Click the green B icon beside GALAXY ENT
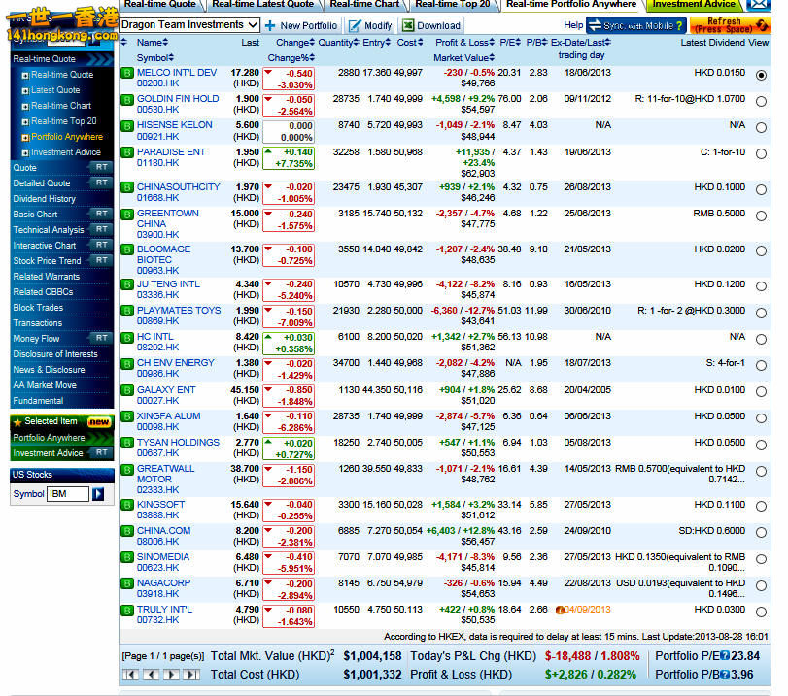Viewport: 788px width, 696px height. tap(127, 390)
